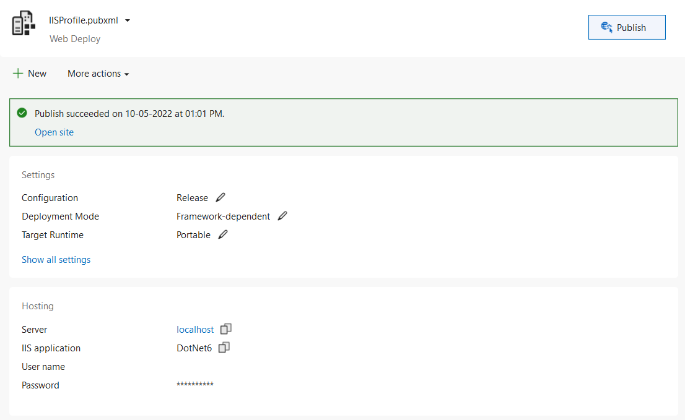Edit Target Runtime using pencil icon
This screenshot has height=420, width=685.
(x=223, y=235)
